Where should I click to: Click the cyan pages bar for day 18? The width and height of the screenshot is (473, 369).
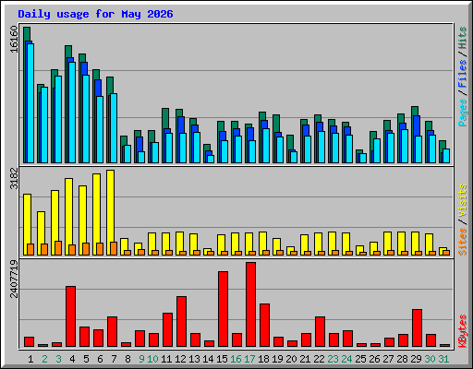click(x=266, y=146)
